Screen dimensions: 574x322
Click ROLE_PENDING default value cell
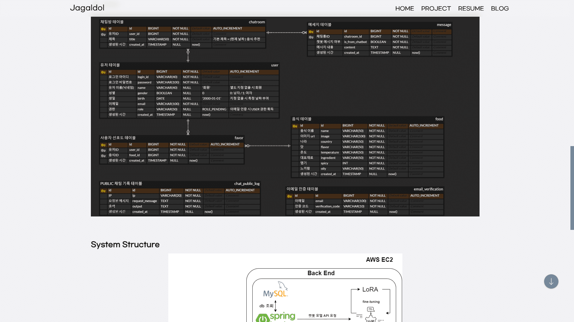click(214, 109)
